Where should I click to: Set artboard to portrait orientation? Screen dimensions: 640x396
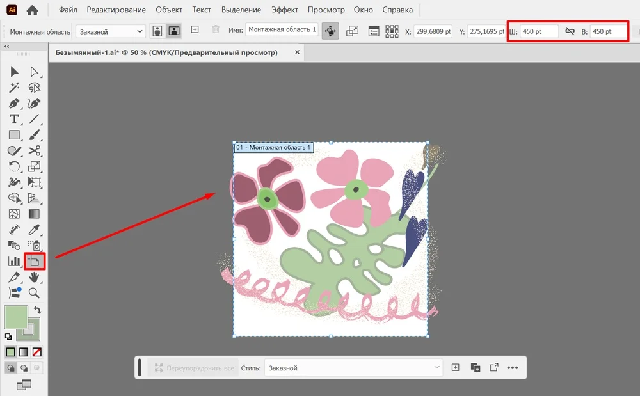coord(157,31)
